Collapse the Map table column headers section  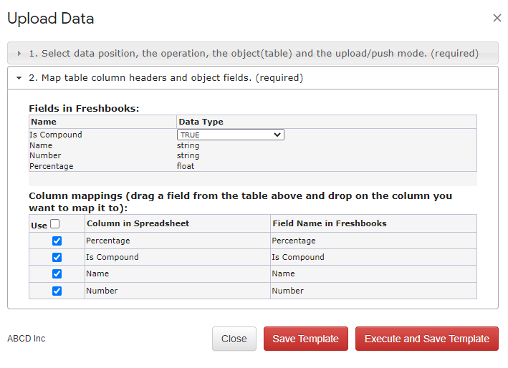coord(253,77)
